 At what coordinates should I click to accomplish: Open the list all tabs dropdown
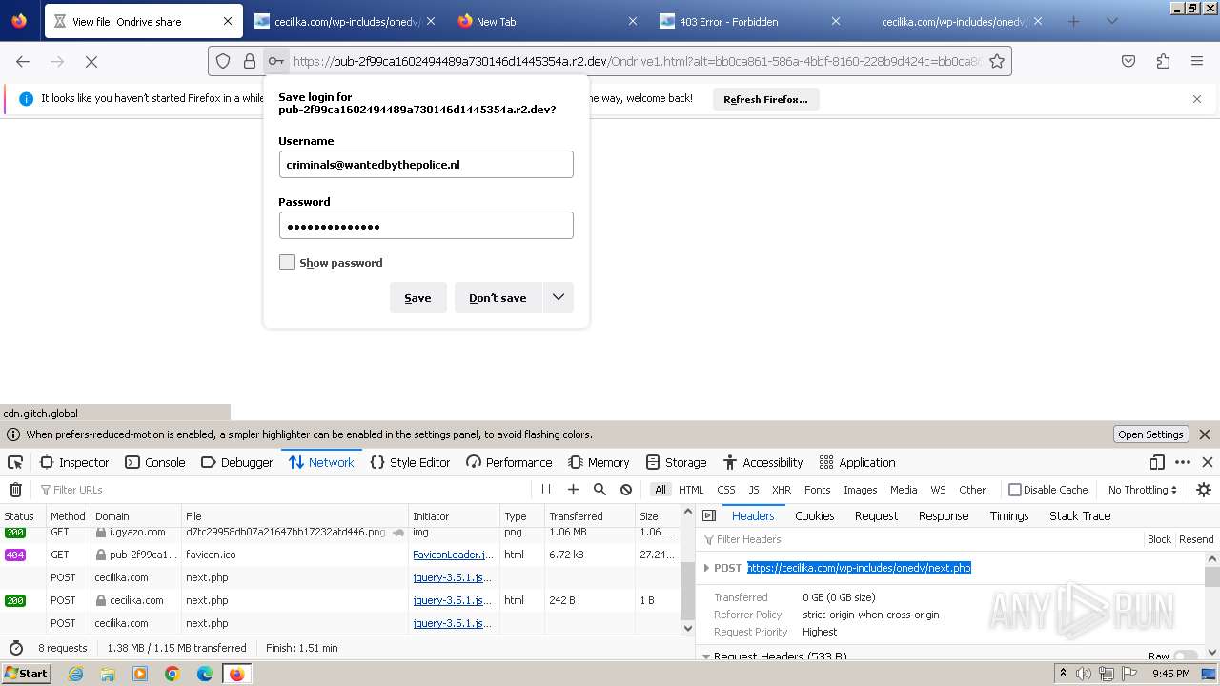(1111, 21)
